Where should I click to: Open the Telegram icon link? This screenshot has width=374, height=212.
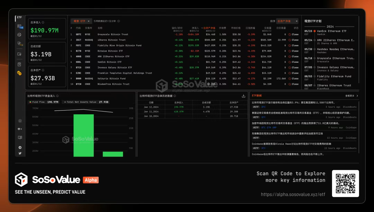tap(20, 147)
